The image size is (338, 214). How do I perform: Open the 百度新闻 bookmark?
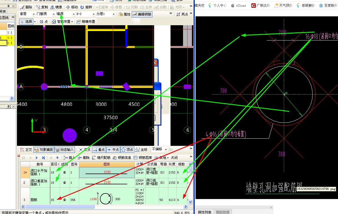(328, 5)
